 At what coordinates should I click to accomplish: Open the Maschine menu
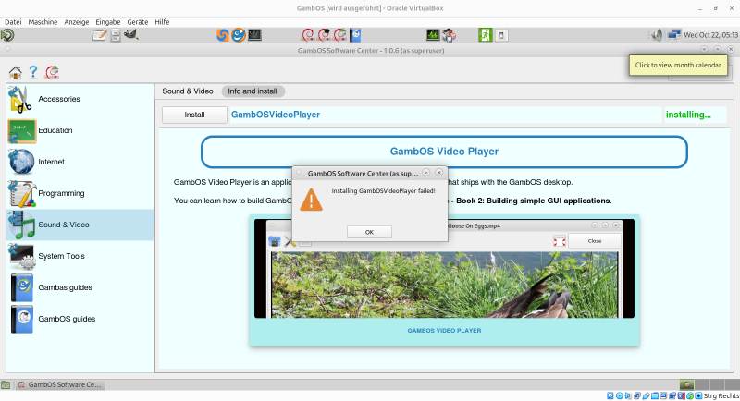(x=43, y=21)
